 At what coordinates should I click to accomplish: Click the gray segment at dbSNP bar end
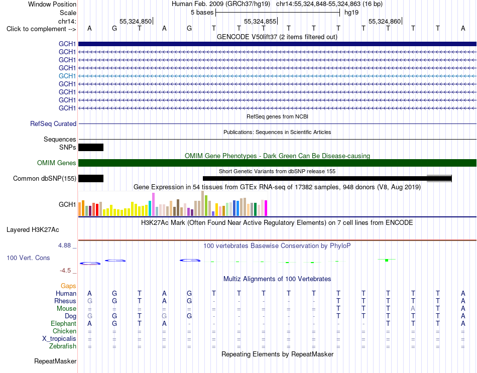[439, 178]
